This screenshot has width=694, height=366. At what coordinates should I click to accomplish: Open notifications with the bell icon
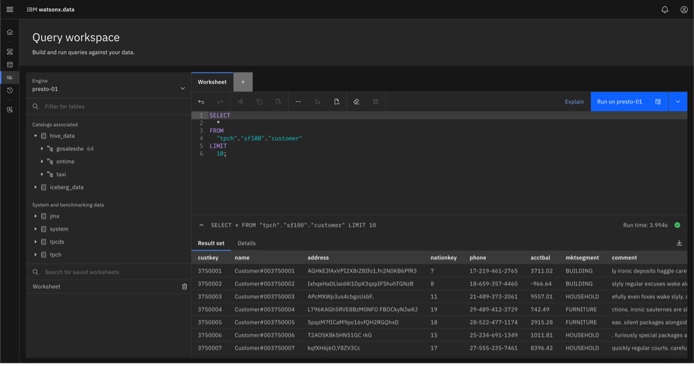[664, 9]
